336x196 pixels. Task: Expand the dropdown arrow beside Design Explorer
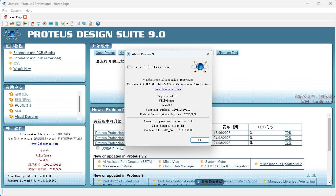pos(67,24)
